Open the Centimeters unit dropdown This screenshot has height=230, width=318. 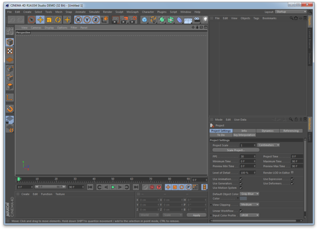(x=269, y=145)
